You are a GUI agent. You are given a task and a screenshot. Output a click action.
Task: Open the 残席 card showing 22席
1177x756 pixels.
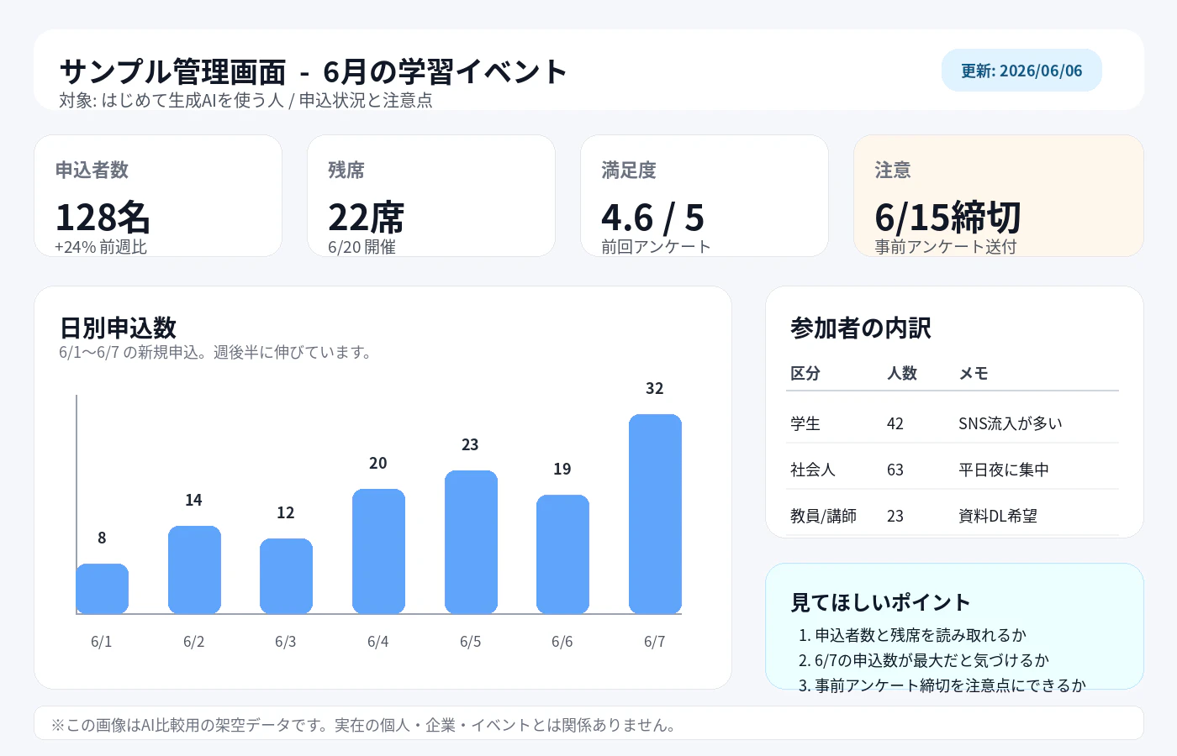tap(431, 196)
